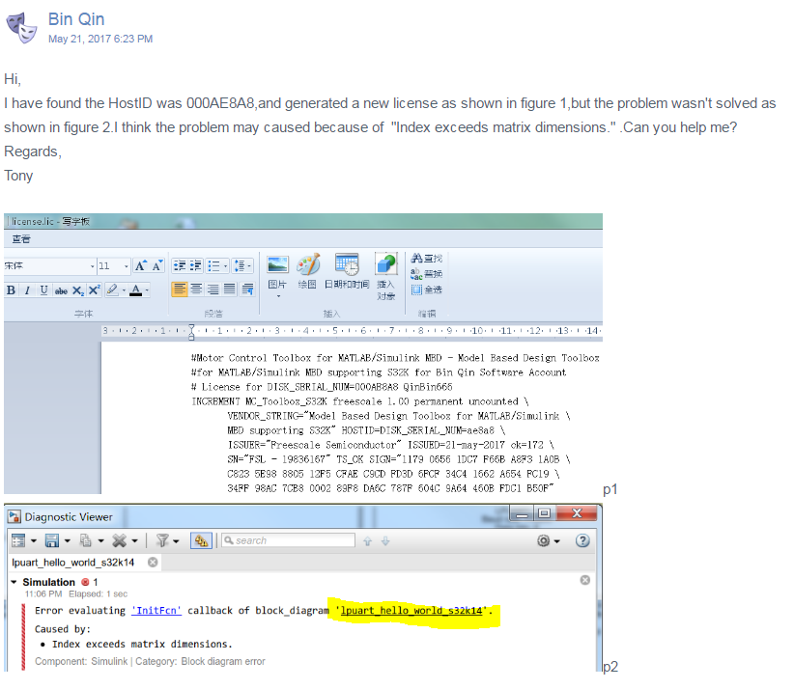Click Bin Qin's theater mask avatar
794x689 pixels.
pyautogui.click(x=21, y=28)
